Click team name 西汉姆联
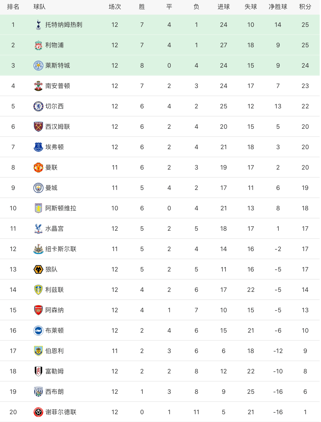 coord(58,127)
